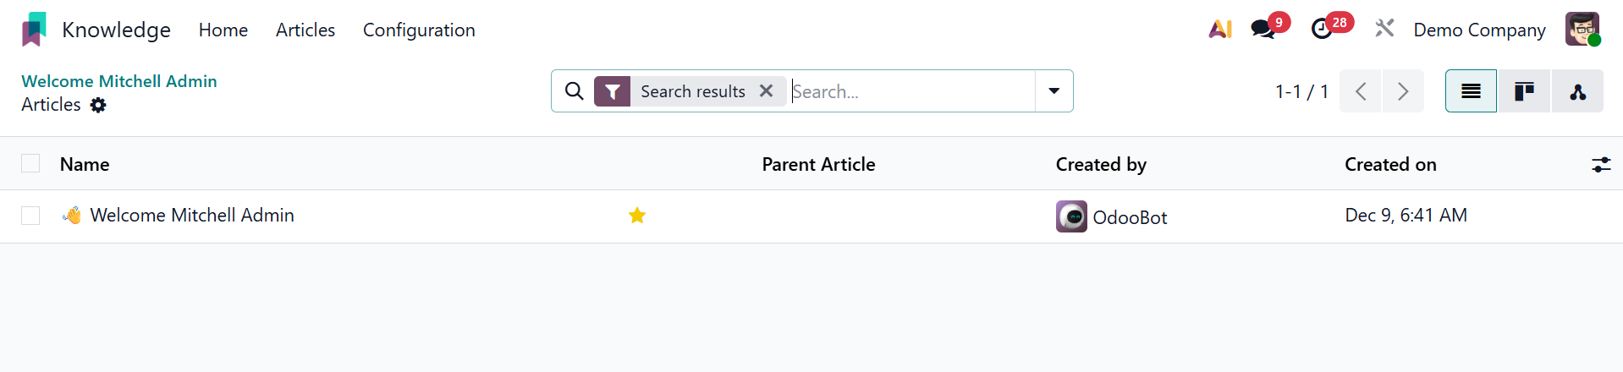
Task: Check the select-all rows checkbox
Action: coord(30,163)
